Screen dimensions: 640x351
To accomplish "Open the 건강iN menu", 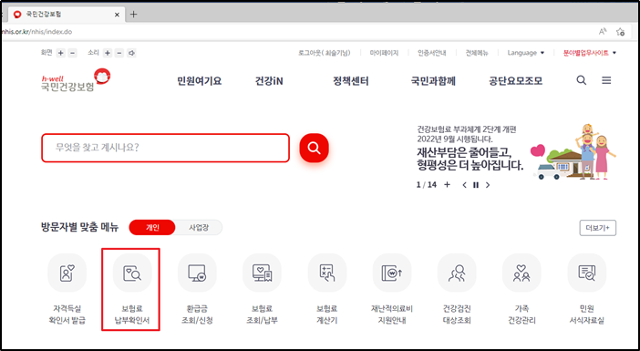I will pos(269,81).
